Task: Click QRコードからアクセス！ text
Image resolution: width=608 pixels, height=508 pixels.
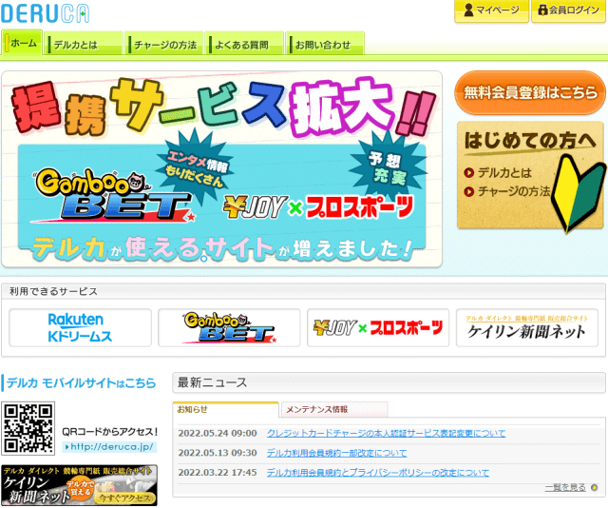Action: (x=110, y=432)
